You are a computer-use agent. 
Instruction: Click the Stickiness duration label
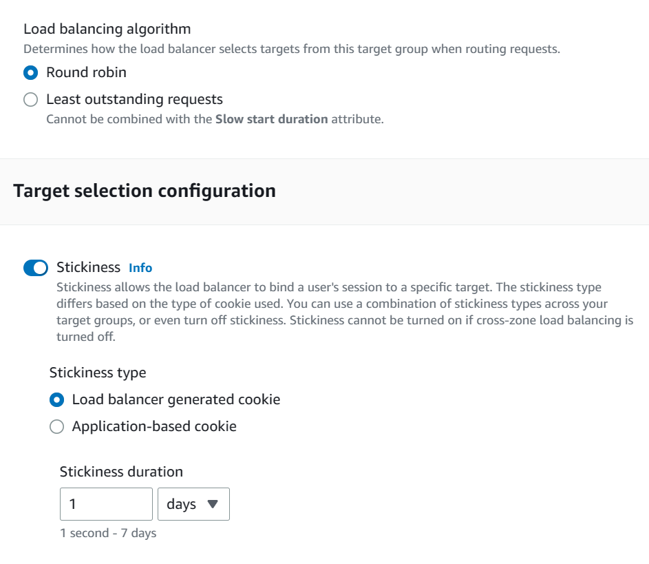pyautogui.click(x=121, y=472)
